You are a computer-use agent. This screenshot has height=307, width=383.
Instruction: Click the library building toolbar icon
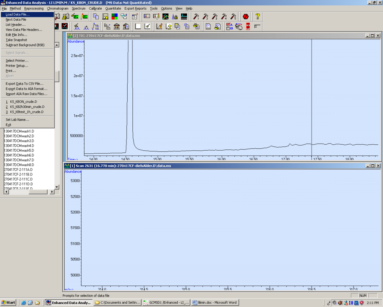coord(117,26)
